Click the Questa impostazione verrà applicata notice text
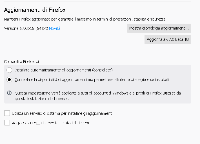200x144 pixels. pyautogui.click(x=98, y=96)
